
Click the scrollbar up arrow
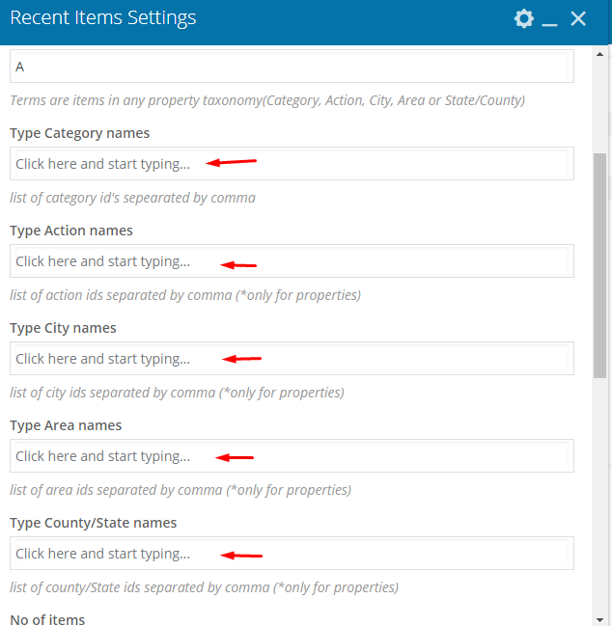click(599, 54)
